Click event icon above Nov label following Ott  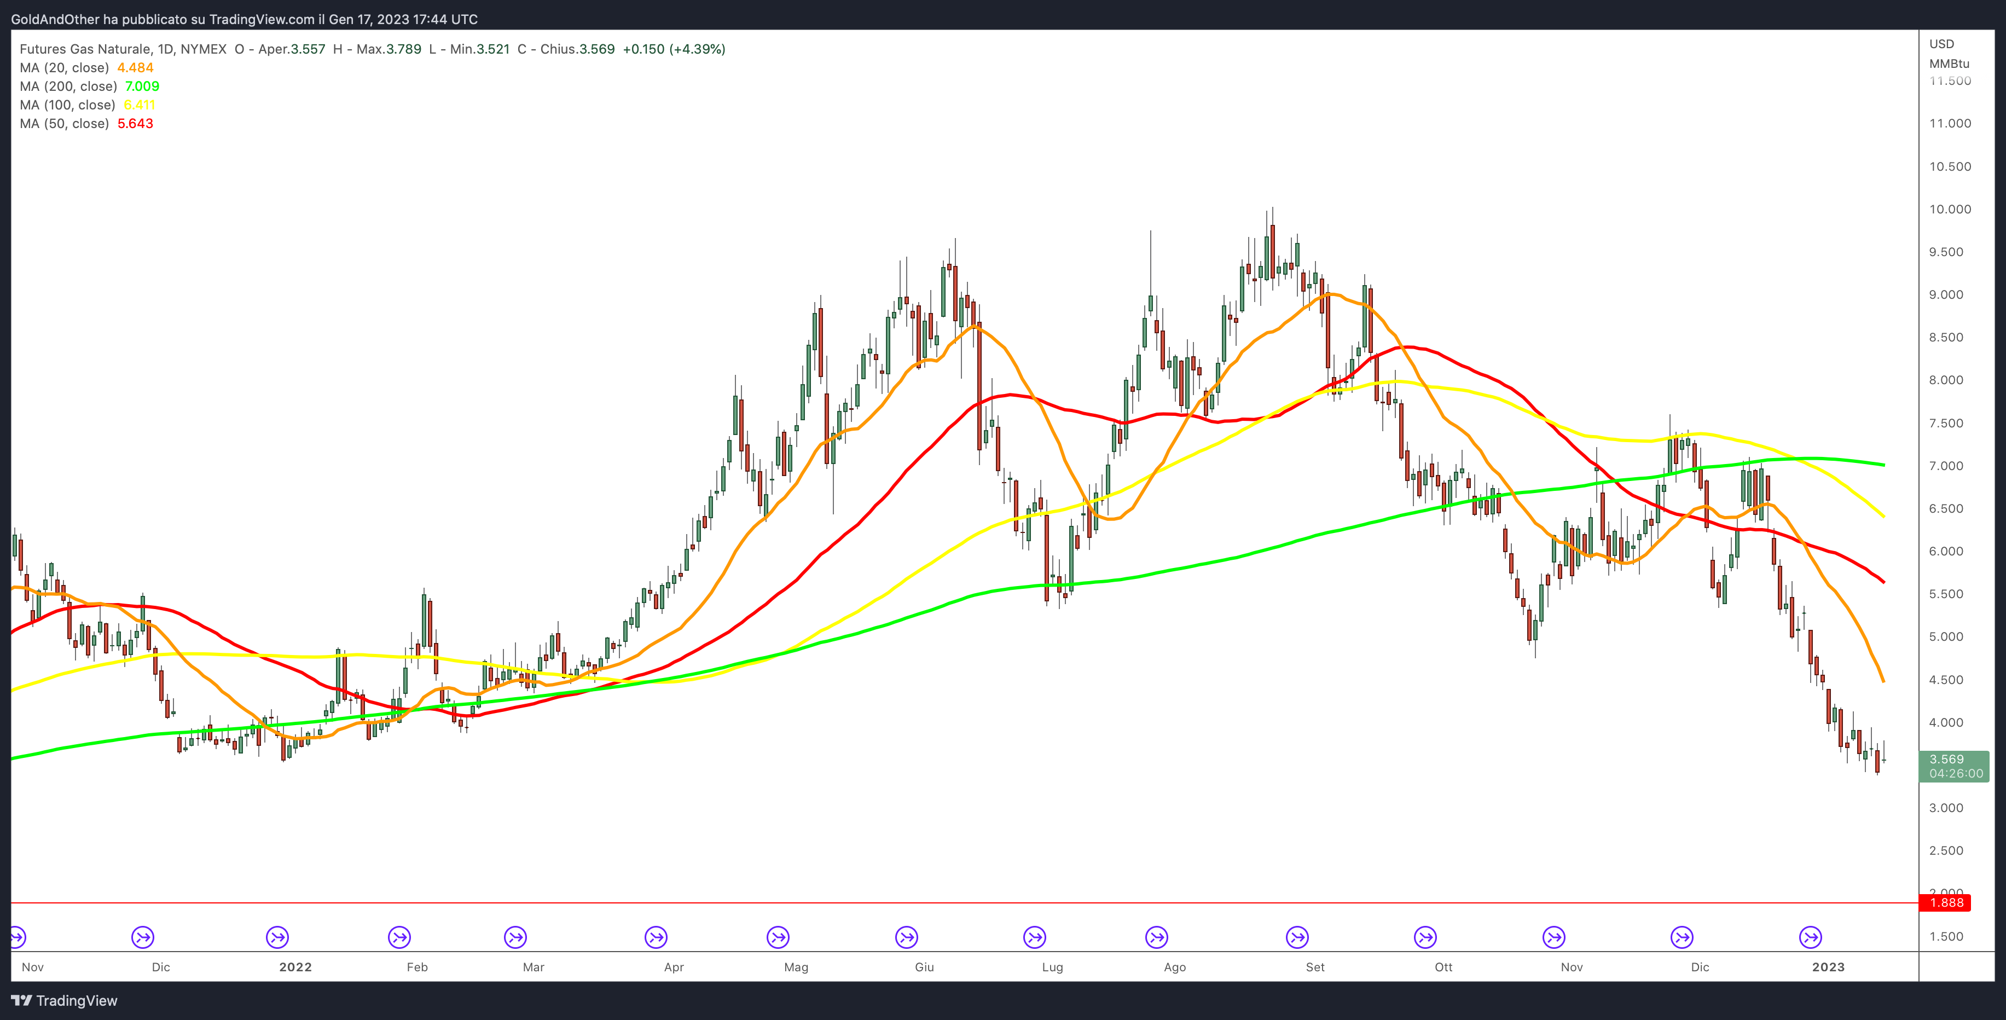[x=1555, y=937]
